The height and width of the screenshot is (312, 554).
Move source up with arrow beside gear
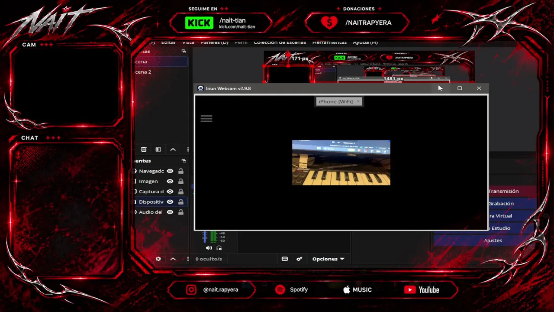pyautogui.click(x=173, y=259)
